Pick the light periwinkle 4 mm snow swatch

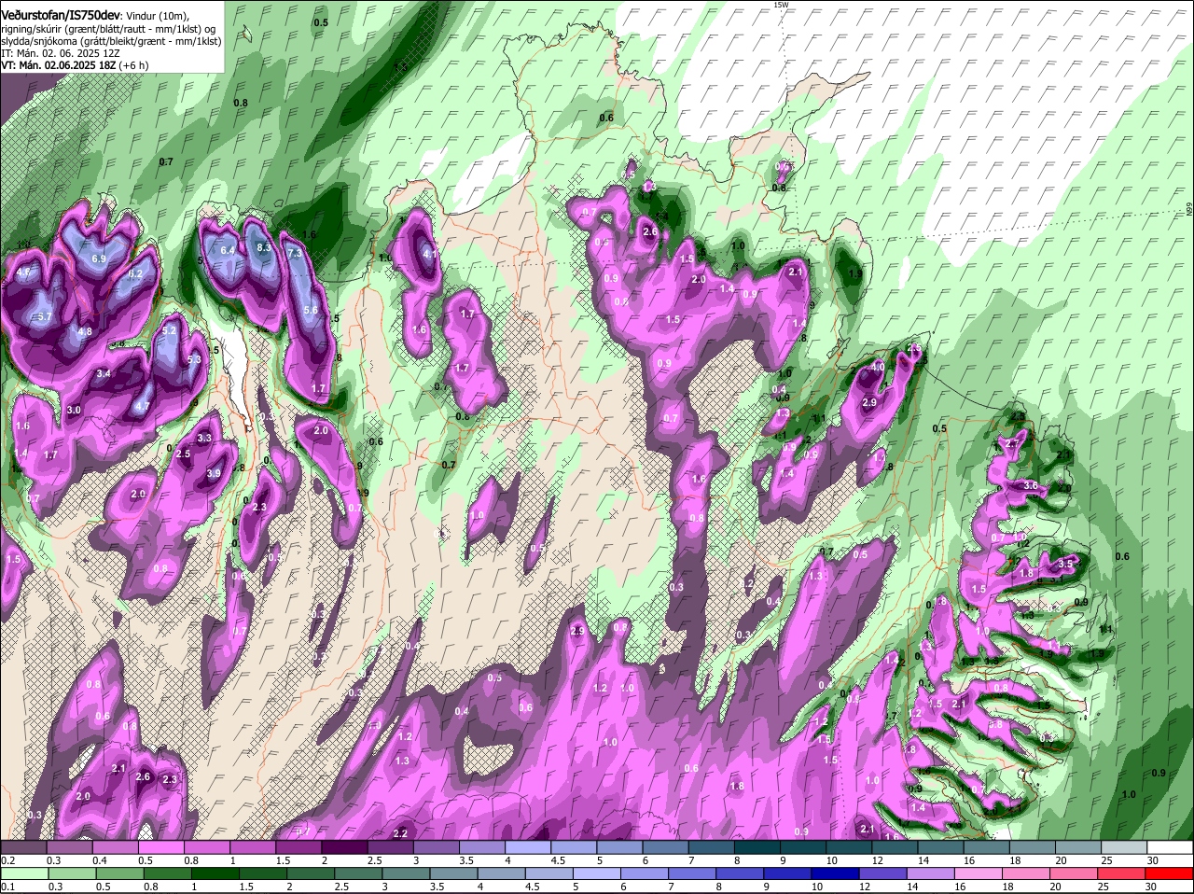(530, 847)
